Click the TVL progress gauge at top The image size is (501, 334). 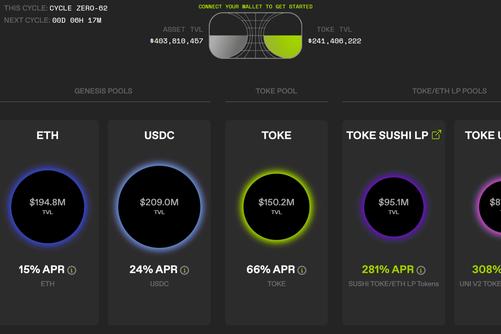[255, 35]
